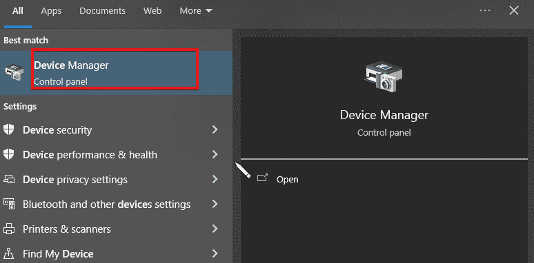Click the Printers & scanners printer icon
Screen dimensions: 534x263
point(9,229)
